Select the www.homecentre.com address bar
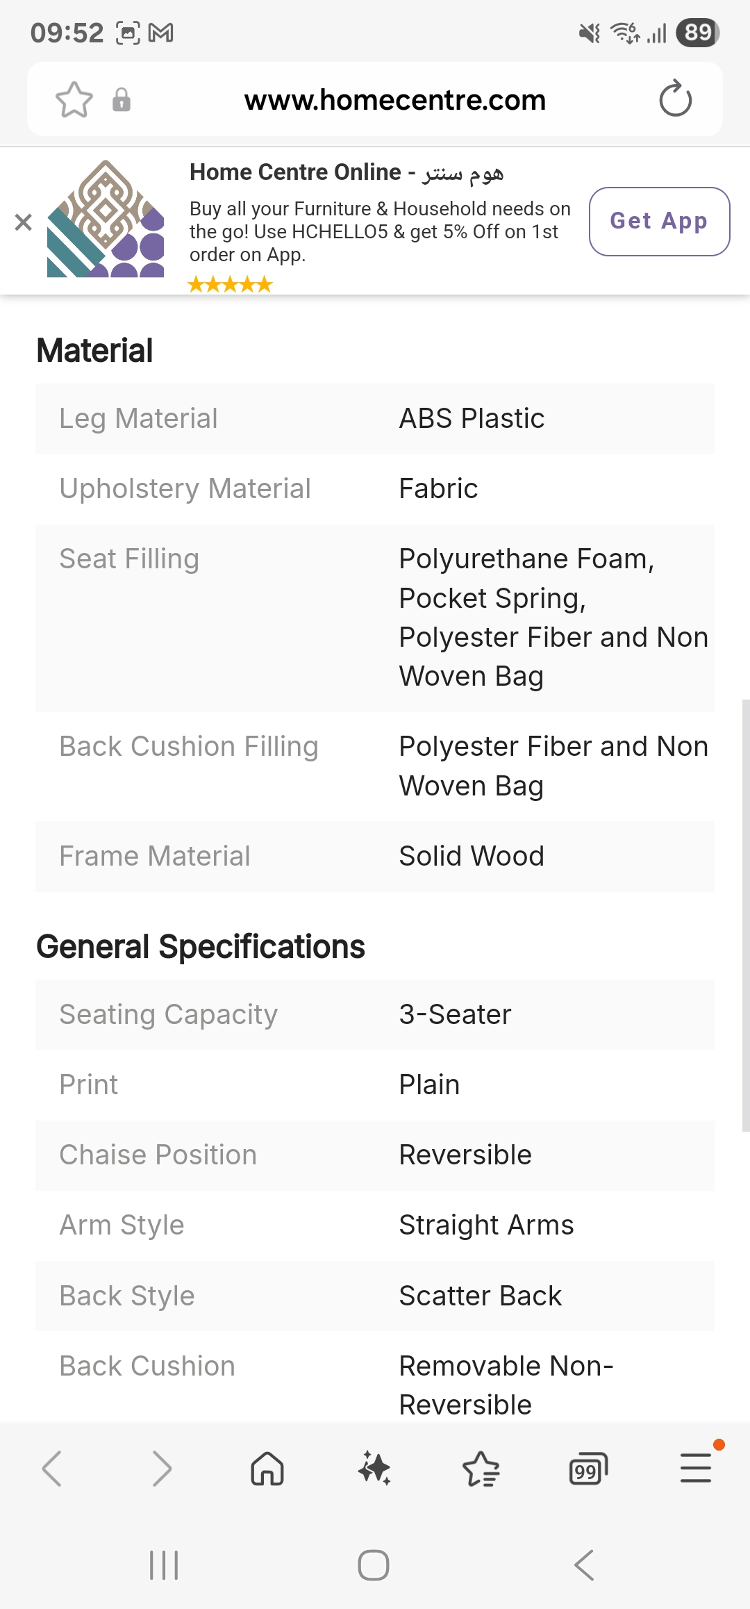The height and width of the screenshot is (1609, 750). pyautogui.click(x=394, y=99)
